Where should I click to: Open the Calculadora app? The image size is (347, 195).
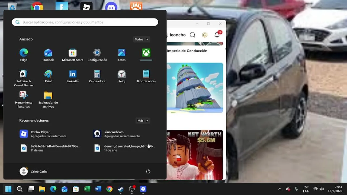pyautogui.click(x=97, y=76)
